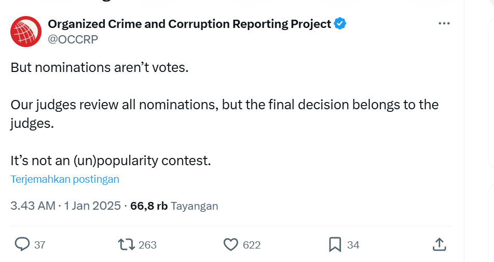Open the 3.43 AM · 1 Jan 2025 timestamp

click(65, 206)
